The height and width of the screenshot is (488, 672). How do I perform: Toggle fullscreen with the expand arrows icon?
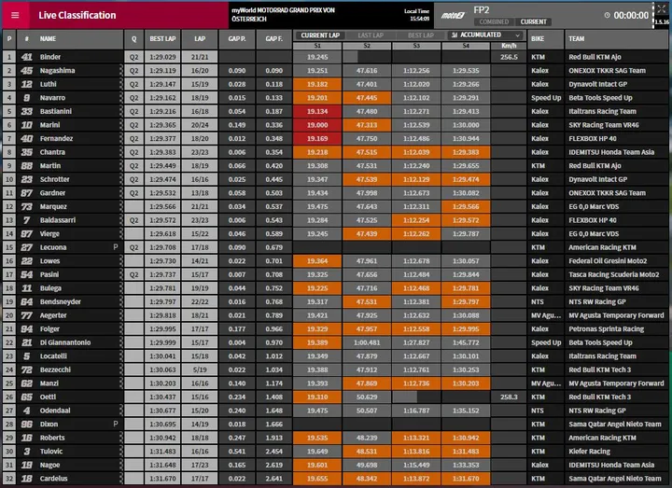tap(661, 8)
